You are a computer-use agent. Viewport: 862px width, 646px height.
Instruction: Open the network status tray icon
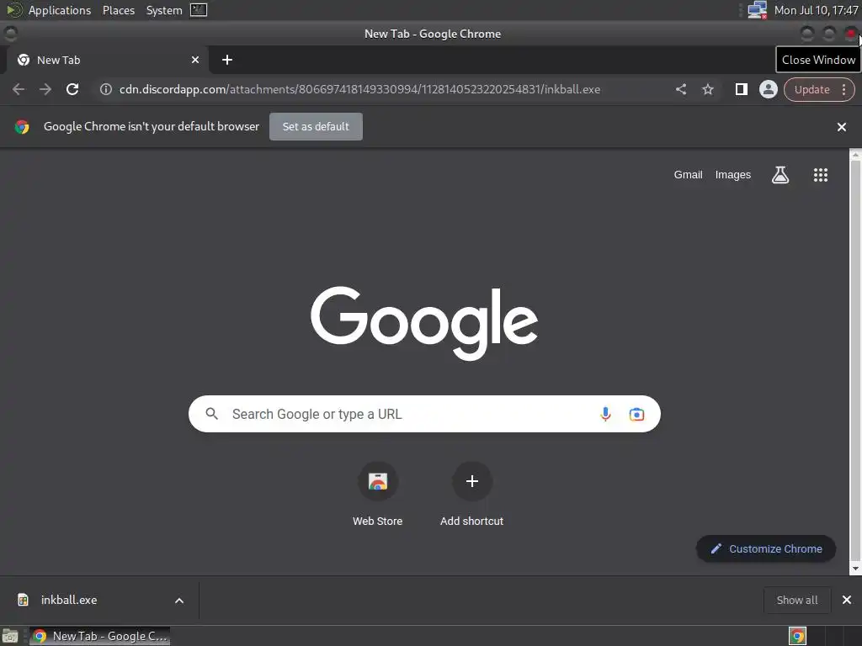click(x=757, y=10)
